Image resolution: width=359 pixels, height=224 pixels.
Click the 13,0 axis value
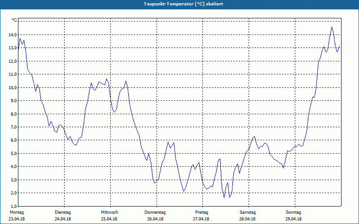[13, 48]
